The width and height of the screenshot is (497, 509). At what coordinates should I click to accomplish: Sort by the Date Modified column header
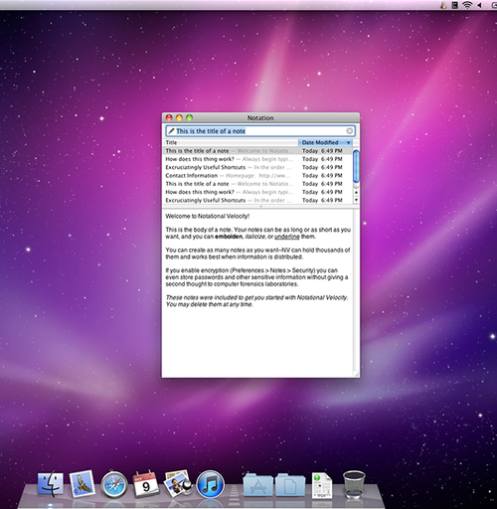[325, 142]
